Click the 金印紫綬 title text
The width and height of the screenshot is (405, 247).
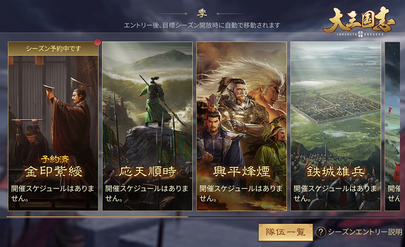pyautogui.click(x=53, y=171)
